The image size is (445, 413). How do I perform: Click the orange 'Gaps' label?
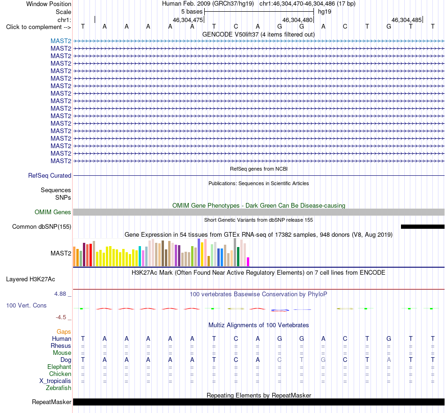click(64, 332)
